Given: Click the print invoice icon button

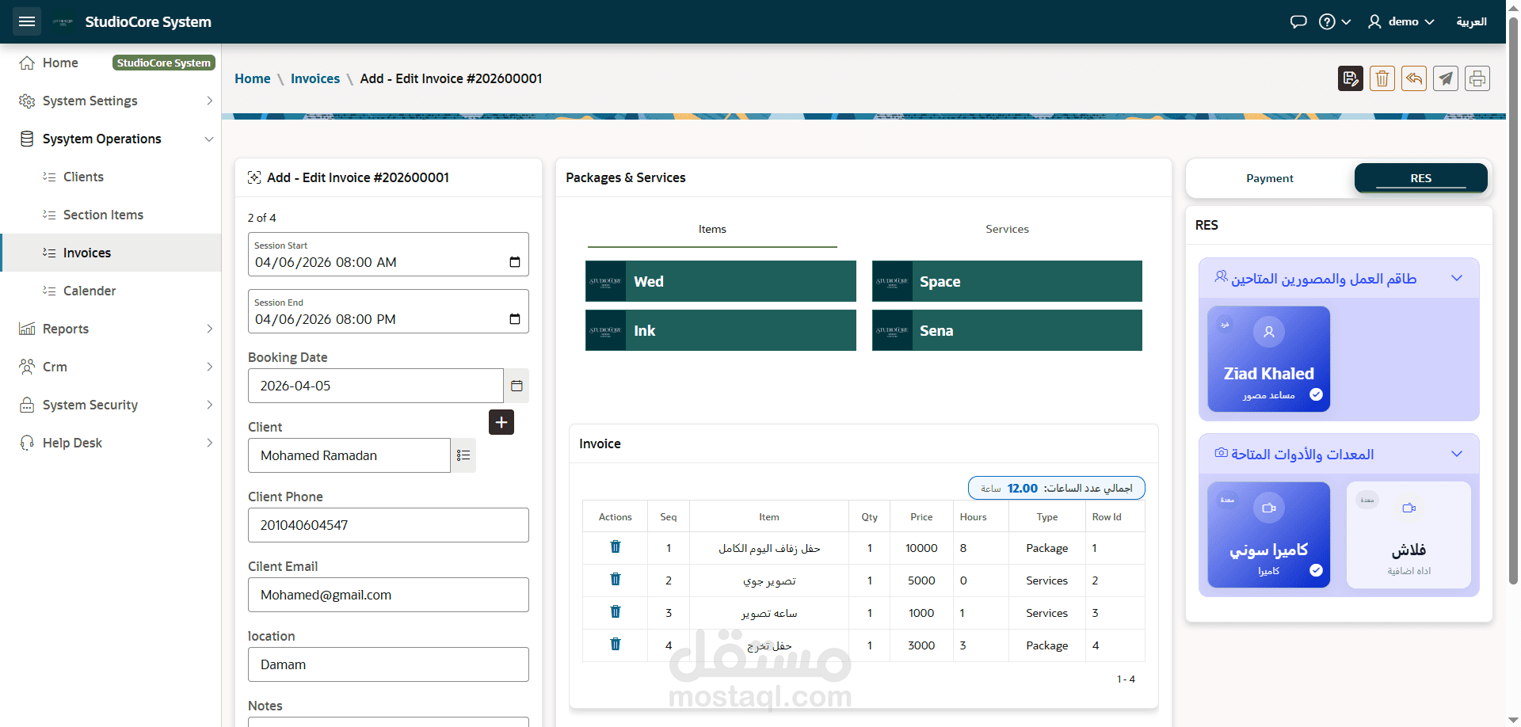Looking at the screenshot, I should [x=1477, y=78].
